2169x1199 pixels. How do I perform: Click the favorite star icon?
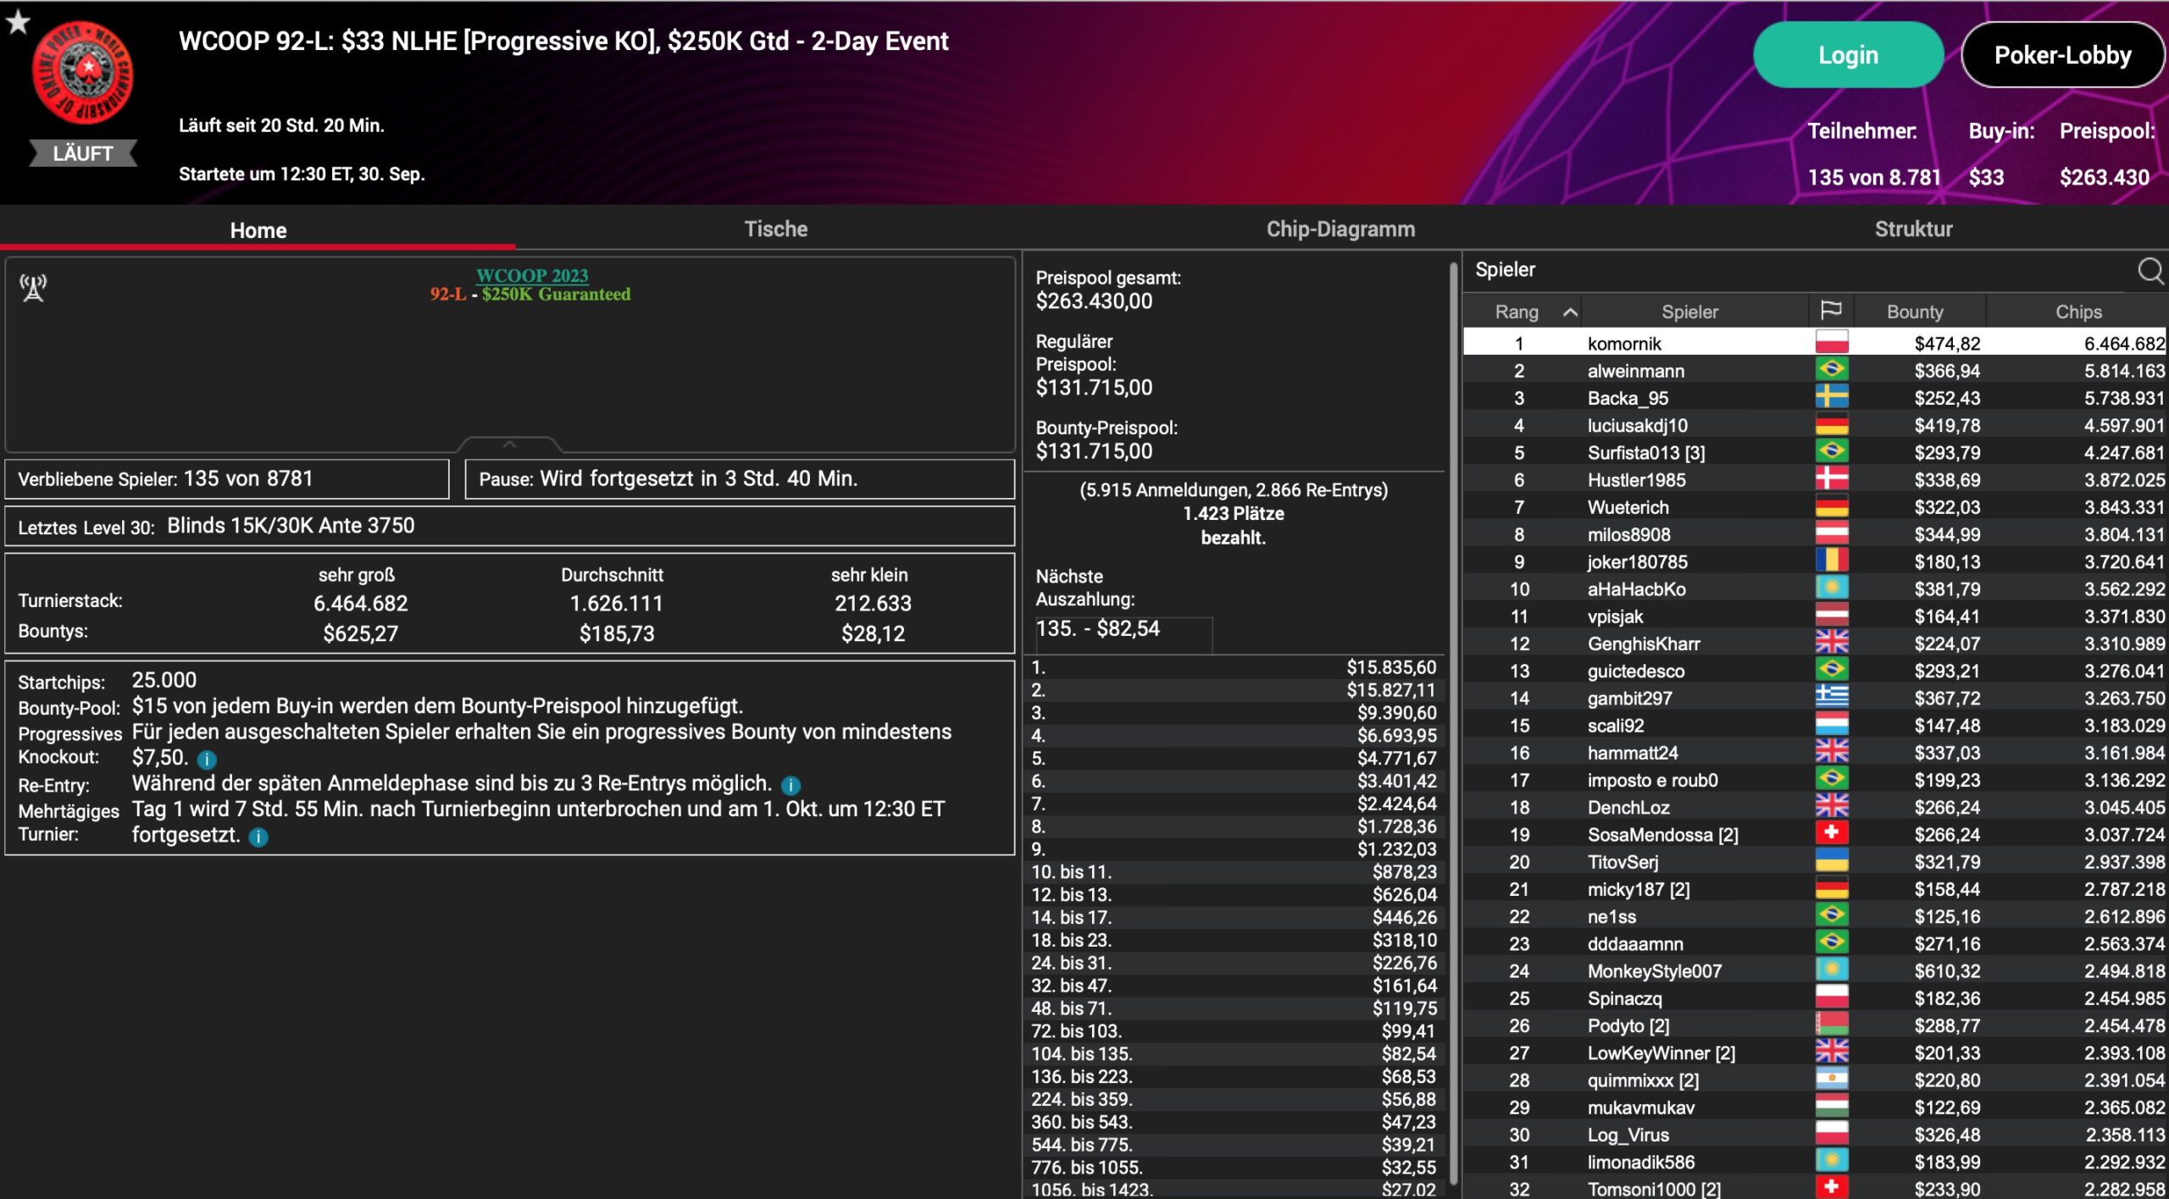click(18, 22)
